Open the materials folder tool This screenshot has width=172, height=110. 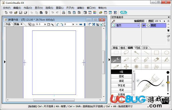(x=156, y=66)
